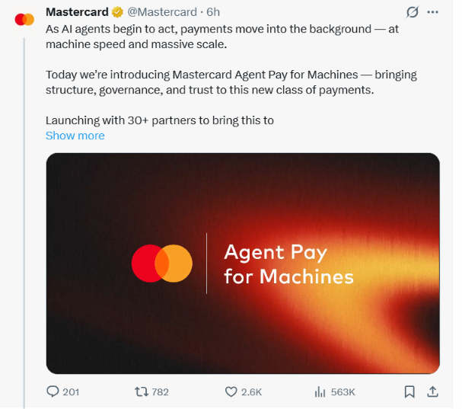This screenshot has height=409, width=462.
Task: Click the 6h timestamp
Action: pyautogui.click(x=213, y=12)
